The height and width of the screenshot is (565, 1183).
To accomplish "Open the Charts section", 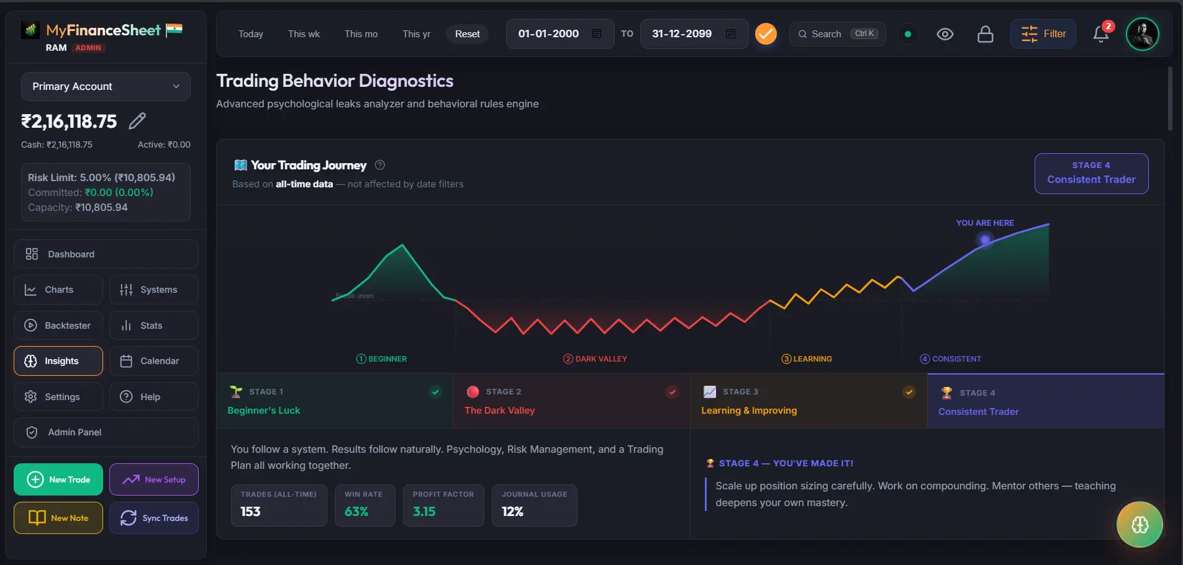I will (x=58, y=290).
